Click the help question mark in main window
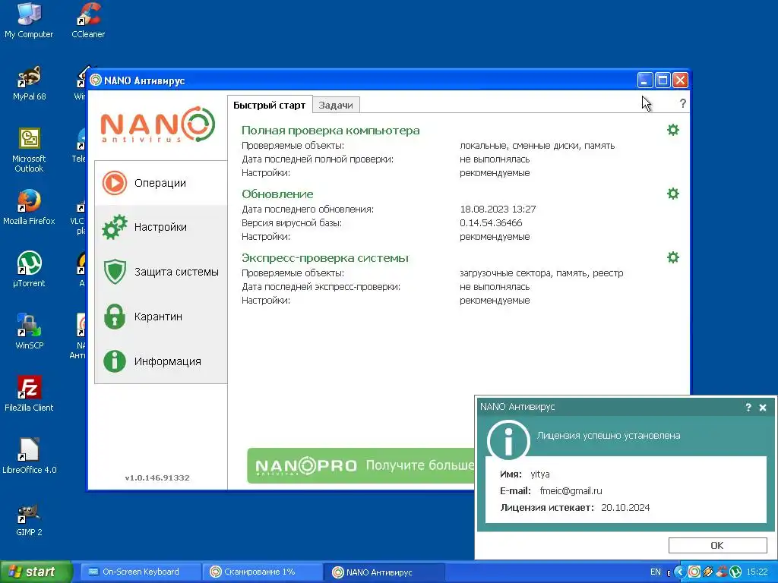The width and height of the screenshot is (778, 583). coord(683,103)
